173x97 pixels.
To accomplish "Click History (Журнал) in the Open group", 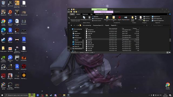I will [x=146, y=20].
